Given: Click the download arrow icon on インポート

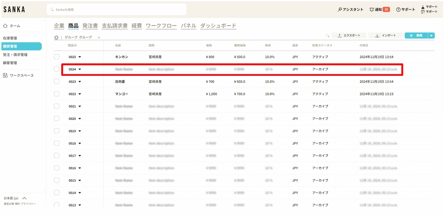Looking at the screenshot, I should click(377, 35).
